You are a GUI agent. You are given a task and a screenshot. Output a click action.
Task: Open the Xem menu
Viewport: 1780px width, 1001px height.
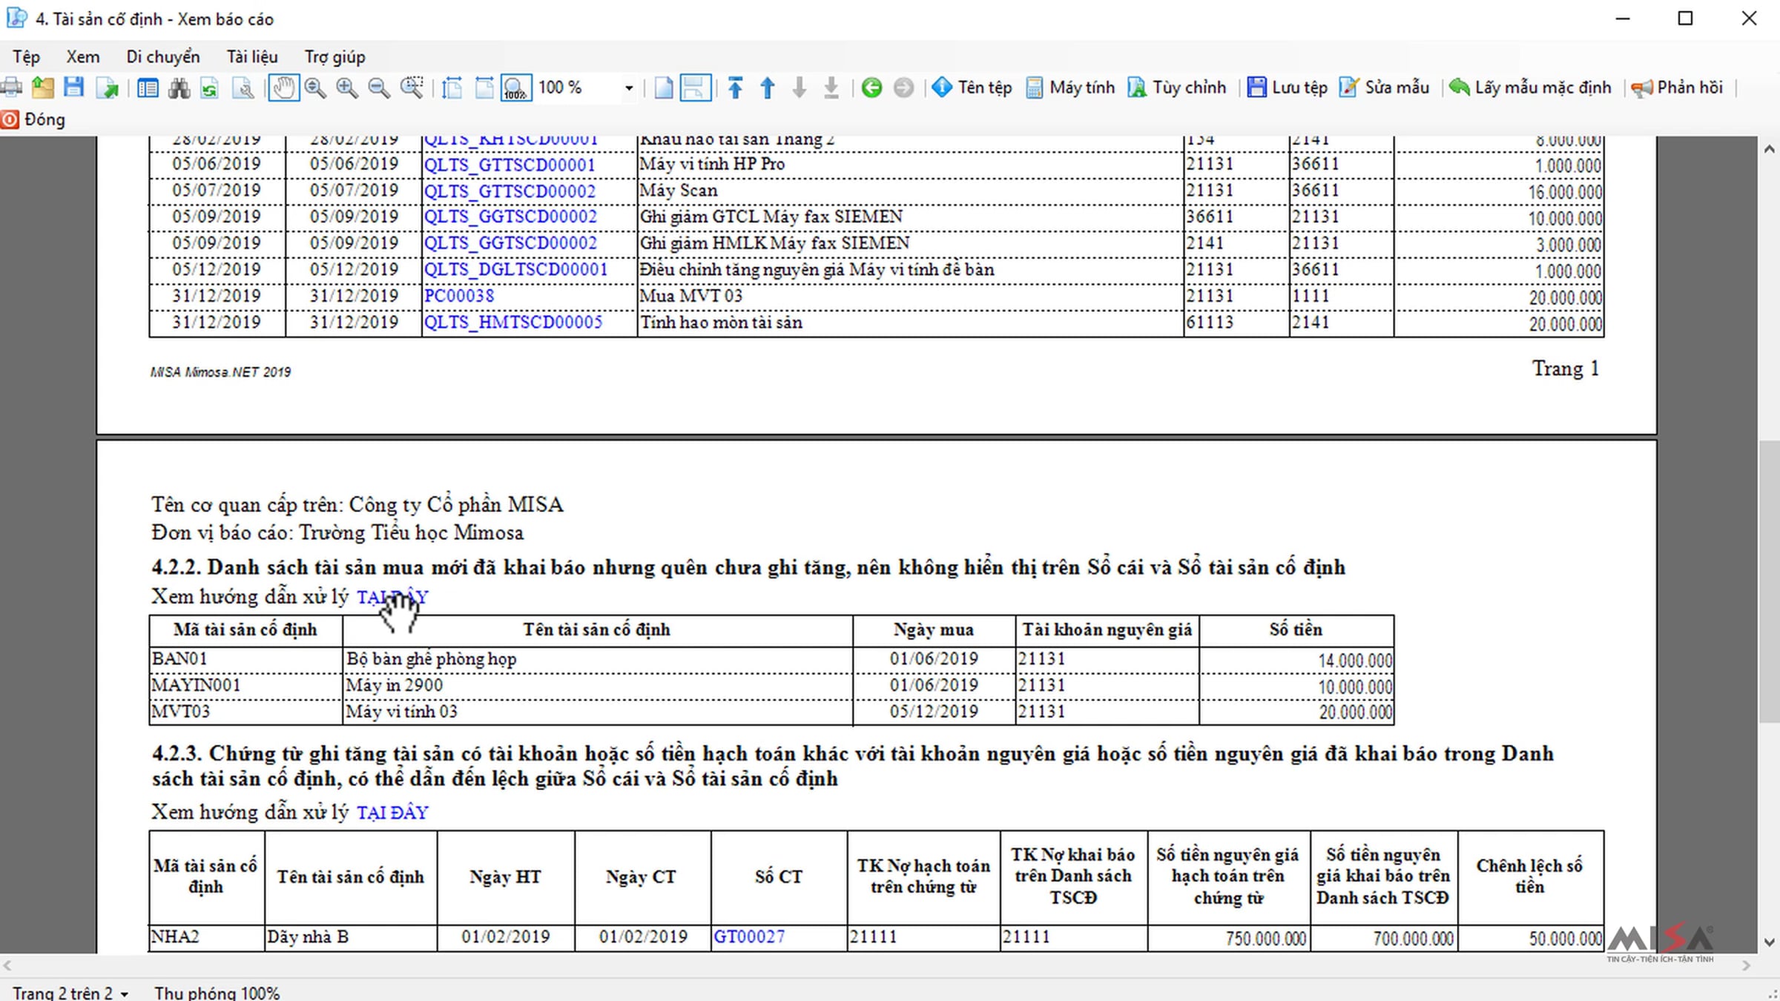tap(83, 57)
